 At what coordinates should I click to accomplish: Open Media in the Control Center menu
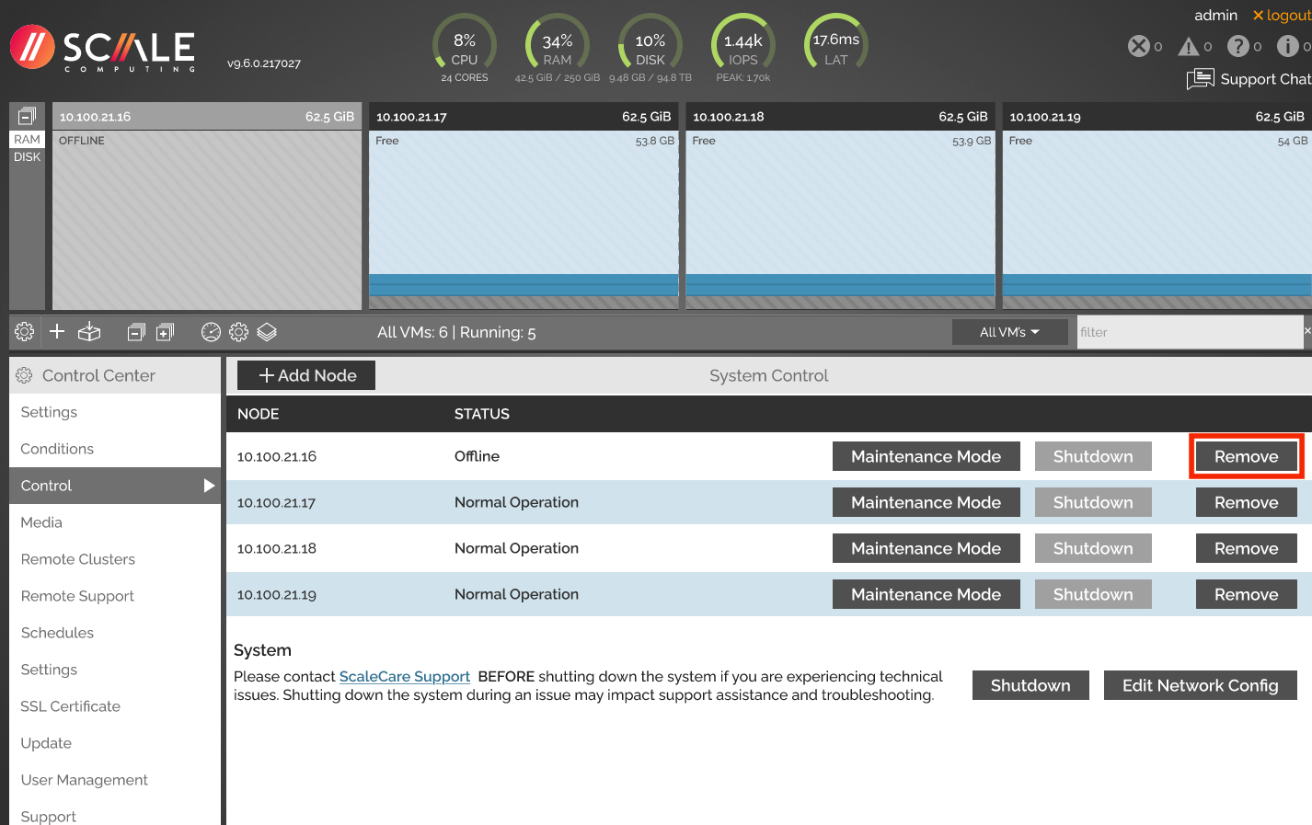(115, 522)
